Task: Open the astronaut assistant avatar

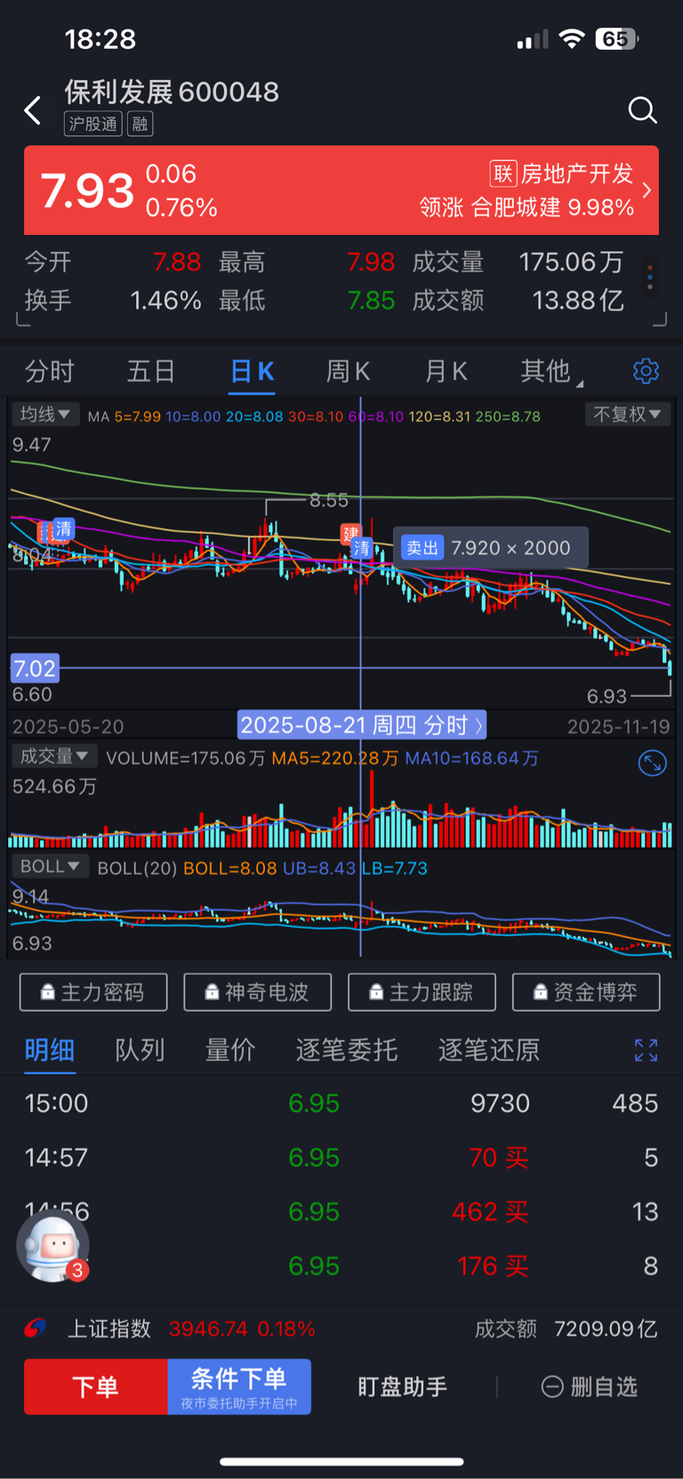Action: (x=53, y=1247)
